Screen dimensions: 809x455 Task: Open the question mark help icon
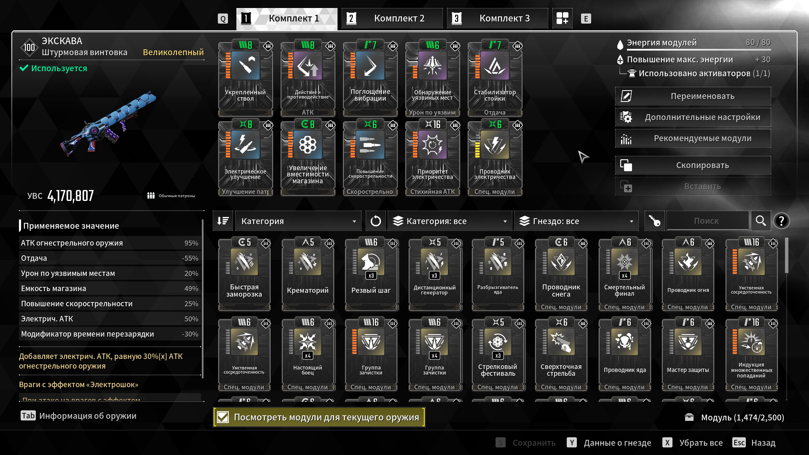pyautogui.click(x=781, y=221)
